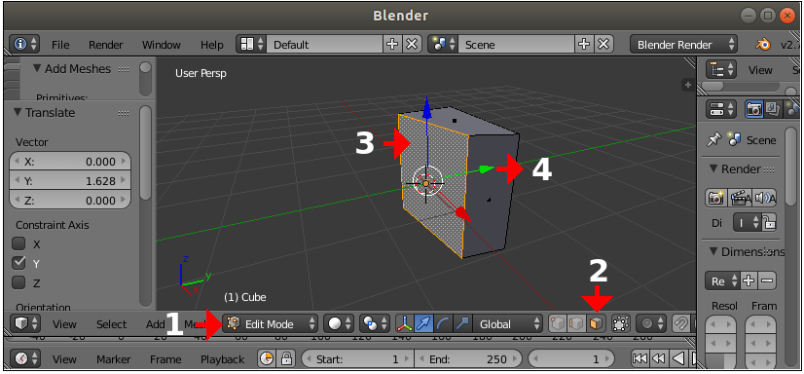Enable X constraint axis checkbox
804x374 pixels.
pos(18,243)
